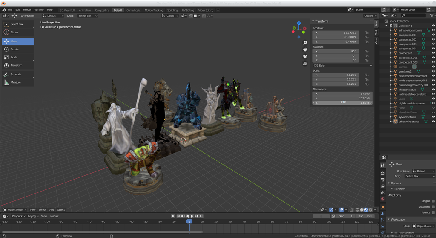Open the viewport footer Add menu
The height and width of the screenshot is (238, 436).
point(52,210)
